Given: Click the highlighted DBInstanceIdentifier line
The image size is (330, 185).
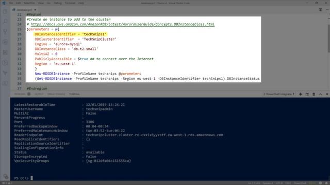Looking at the screenshot, I should point(71,34).
